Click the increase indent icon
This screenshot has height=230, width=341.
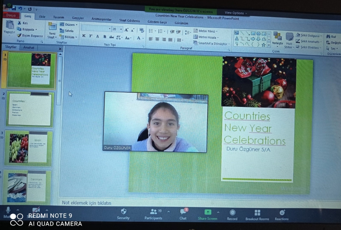point(179,32)
